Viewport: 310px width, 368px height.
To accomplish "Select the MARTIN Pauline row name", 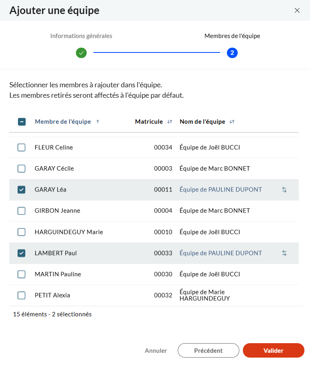I will click(58, 274).
